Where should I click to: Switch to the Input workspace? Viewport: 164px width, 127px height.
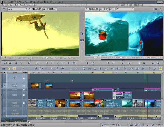121,5
